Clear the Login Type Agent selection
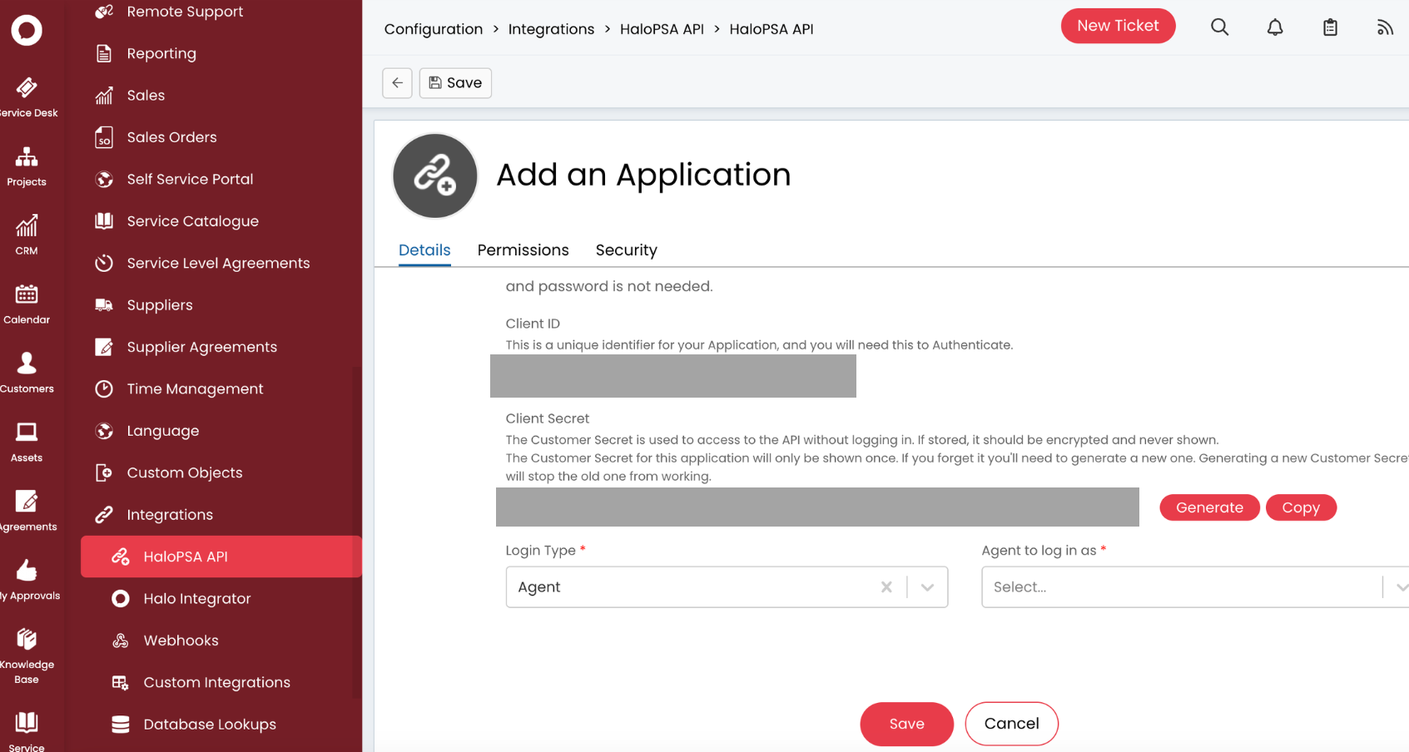 click(886, 587)
